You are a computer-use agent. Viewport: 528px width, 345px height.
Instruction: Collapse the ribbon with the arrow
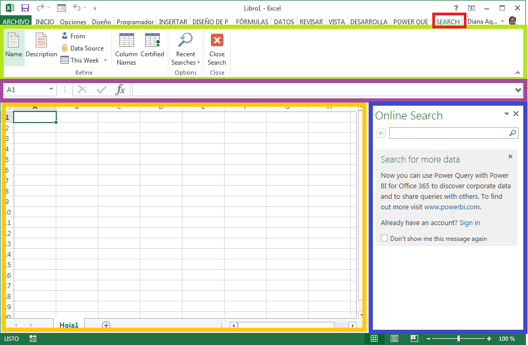coord(517,73)
